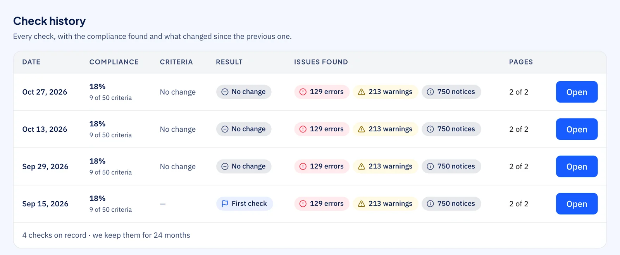620x255 pixels.
Task: Open the Sep 29, 2026 check
Action: [x=577, y=167]
